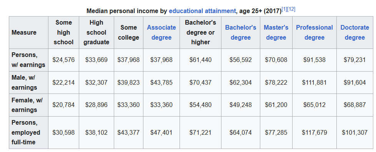Viewport: 376px width, 152px height.
Task: Follow the Bachelor's degree header link
Action: (x=241, y=32)
